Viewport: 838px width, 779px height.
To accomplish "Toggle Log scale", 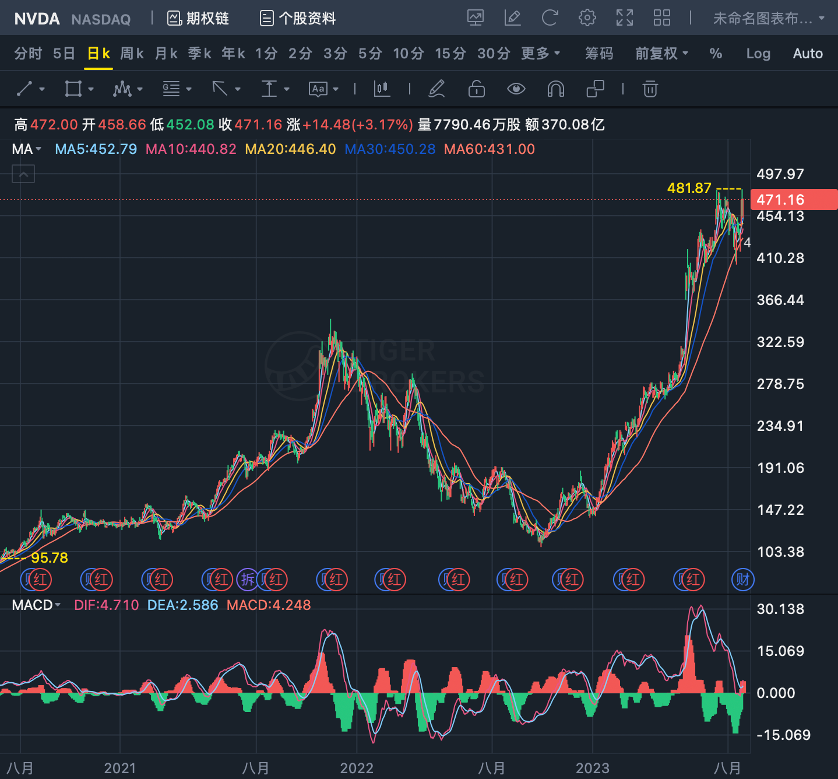I will pyautogui.click(x=758, y=54).
